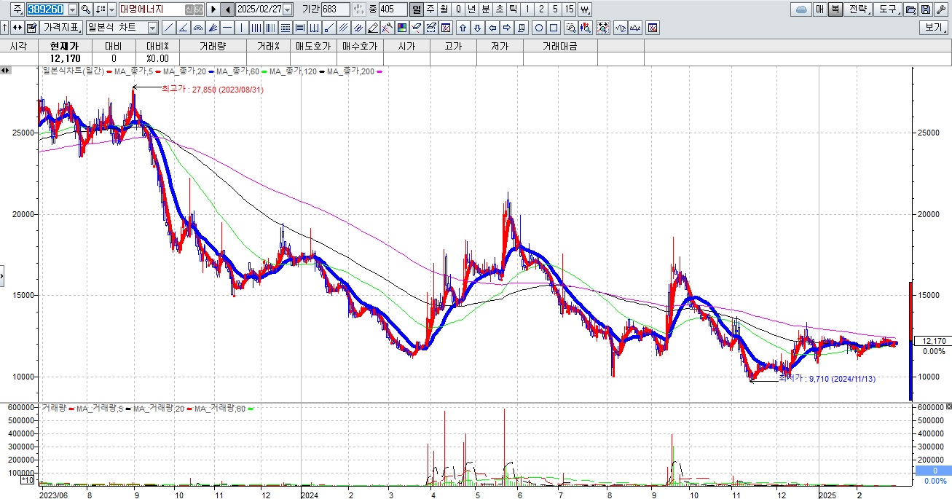952x499 pixels.
Task: Select the 2 interval button
Action: click(x=541, y=9)
